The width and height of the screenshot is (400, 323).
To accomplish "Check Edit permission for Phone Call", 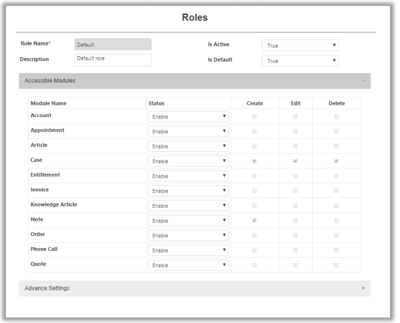I will point(295,250).
